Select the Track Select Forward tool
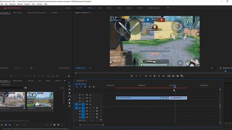The image size is (232, 130). [x=69, y=86]
